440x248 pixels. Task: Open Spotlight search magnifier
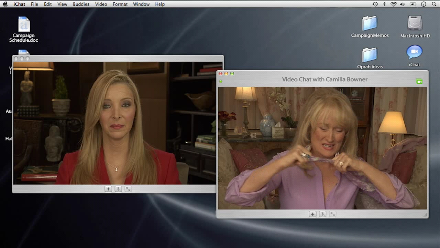(x=434, y=4)
